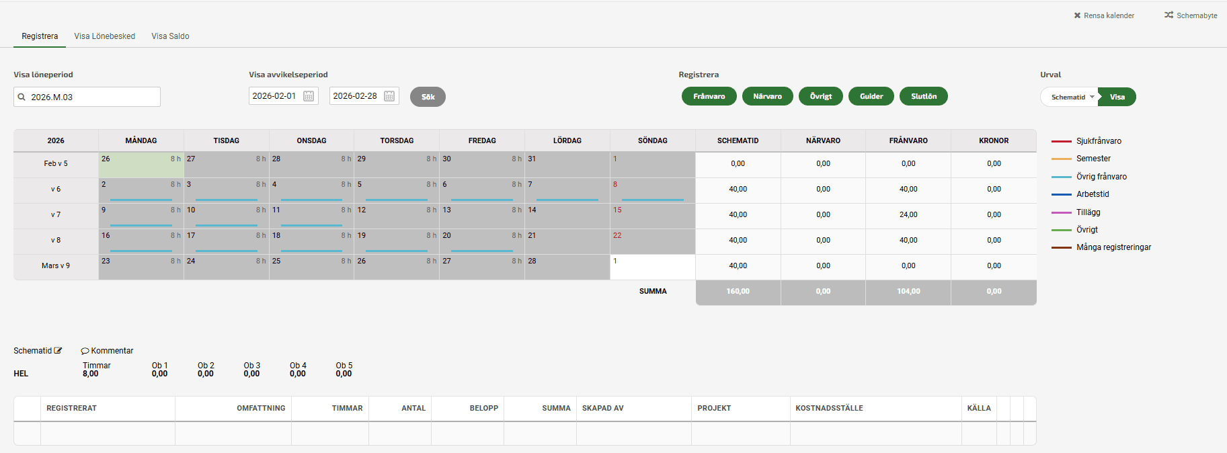Select March 1 Sunday white calendar cell
Viewport: 1227px width, 453px height.
[652, 267]
